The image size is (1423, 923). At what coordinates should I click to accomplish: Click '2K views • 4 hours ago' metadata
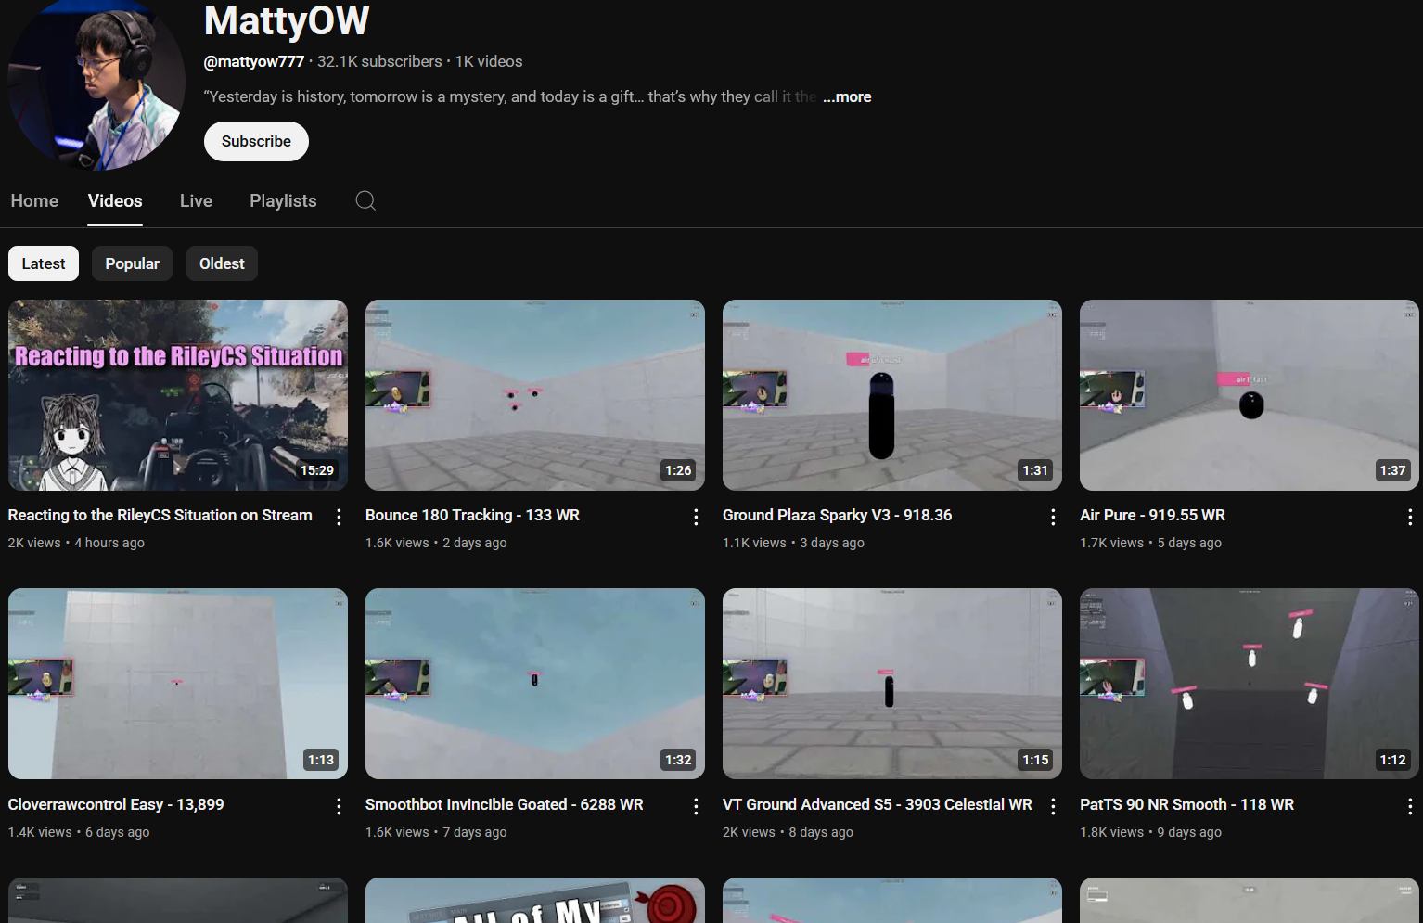point(76,543)
